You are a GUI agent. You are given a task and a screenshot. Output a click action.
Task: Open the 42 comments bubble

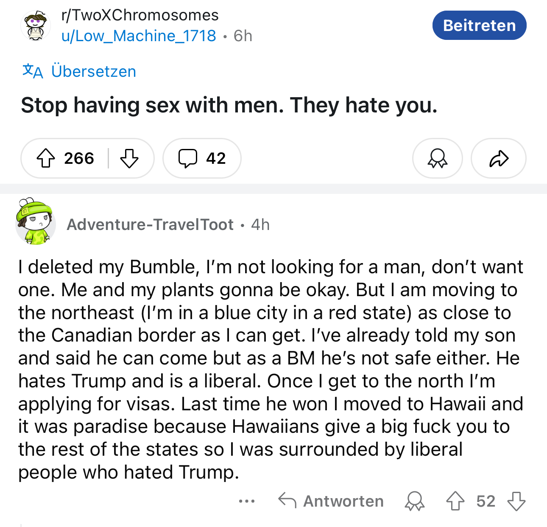(x=202, y=158)
